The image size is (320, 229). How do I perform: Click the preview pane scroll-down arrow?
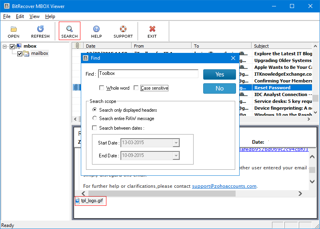tap(312, 181)
